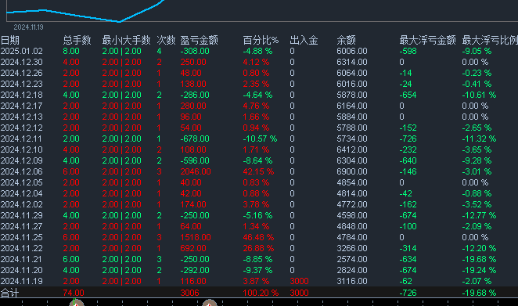518x306 pixels.
Task: Select the date cell 2024.11.29
Action: click(x=22, y=215)
